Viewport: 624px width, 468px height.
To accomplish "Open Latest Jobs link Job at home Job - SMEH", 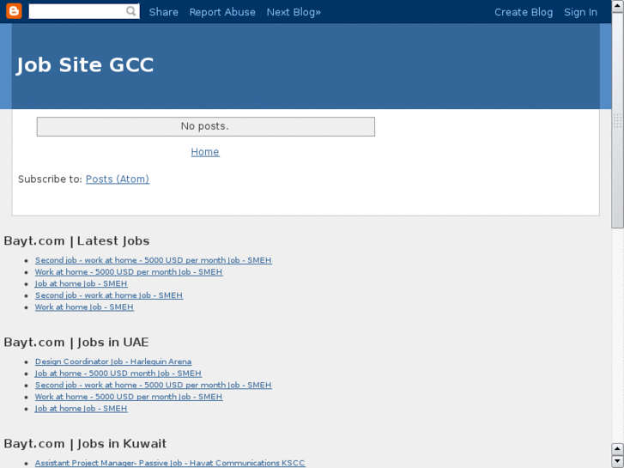I will click(82, 283).
